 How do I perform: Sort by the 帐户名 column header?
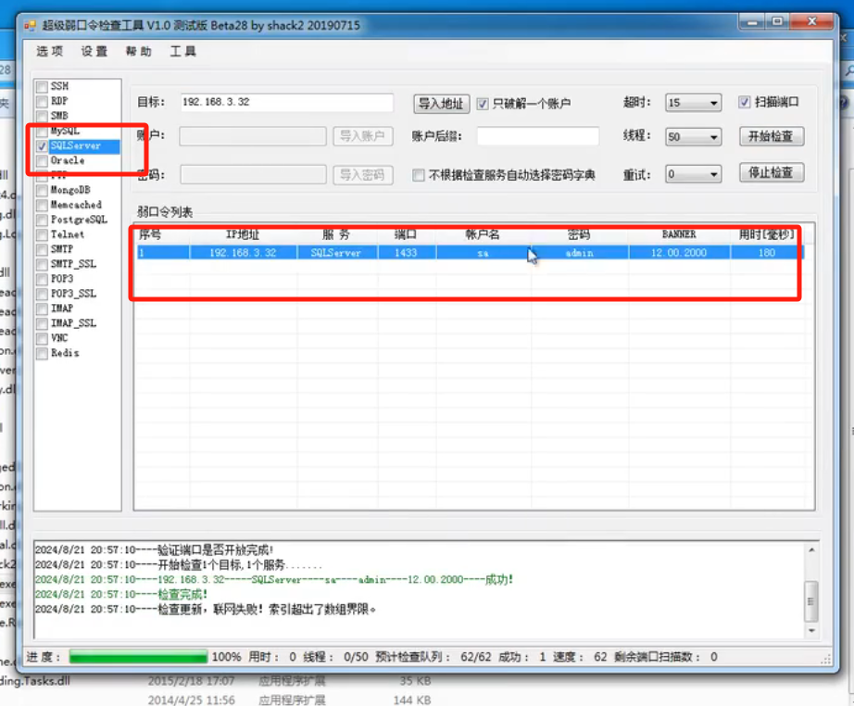tap(484, 234)
